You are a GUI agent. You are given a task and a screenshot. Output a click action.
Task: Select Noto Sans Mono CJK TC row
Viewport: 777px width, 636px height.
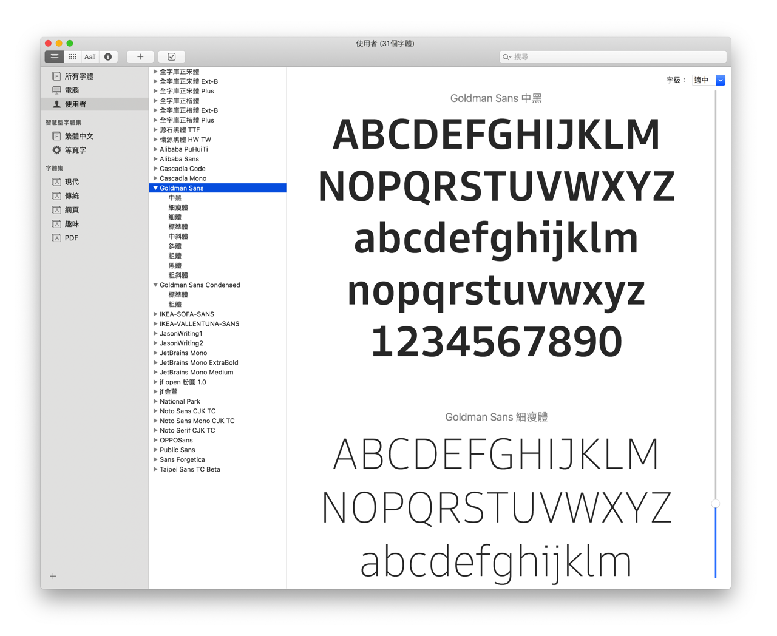(218, 421)
